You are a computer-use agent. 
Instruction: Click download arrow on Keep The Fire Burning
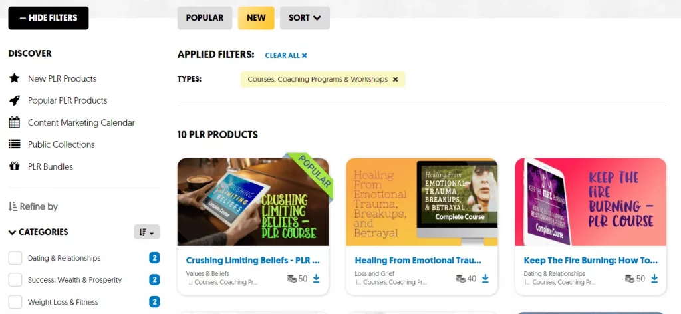point(654,279)
